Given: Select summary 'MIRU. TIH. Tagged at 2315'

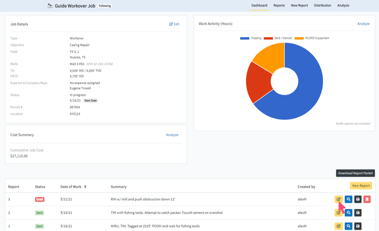Looking at the screenshot, I should [155, 226].
